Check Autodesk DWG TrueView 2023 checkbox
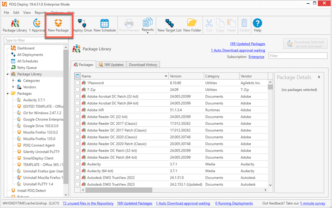Viewport: 332px width, 208px height. coord(78,184)
